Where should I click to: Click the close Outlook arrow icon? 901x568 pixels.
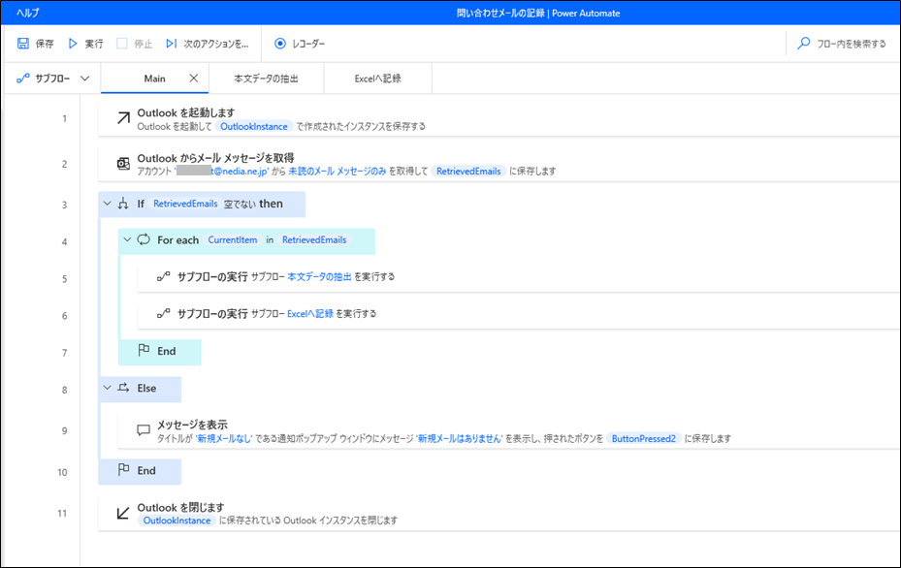click(123, 513)
